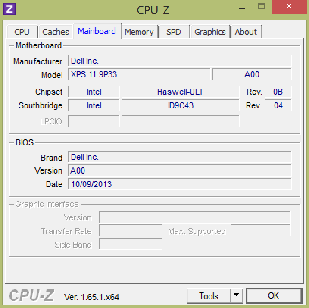Show the About tab

(x=246, y=31)
